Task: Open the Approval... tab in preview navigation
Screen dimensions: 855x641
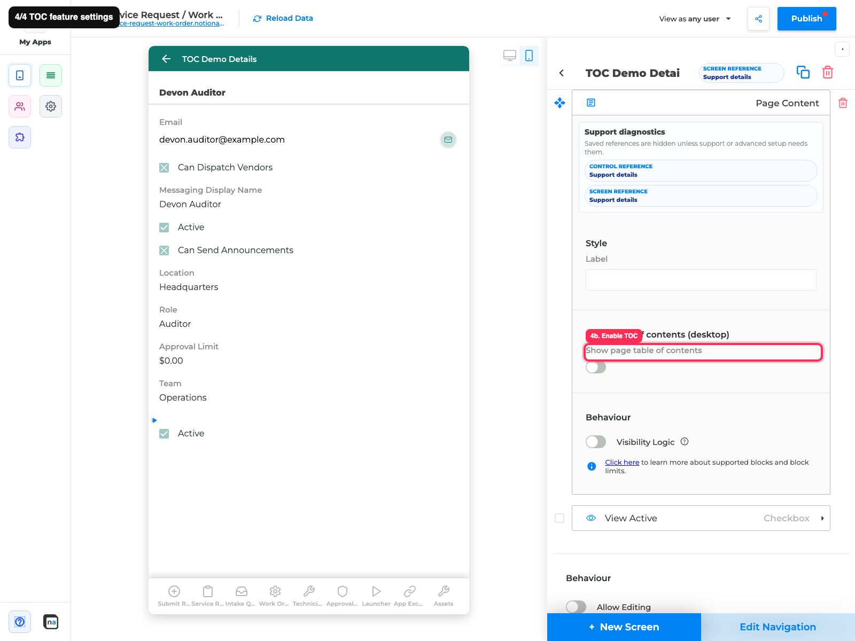Action: [x=342, y=596]
